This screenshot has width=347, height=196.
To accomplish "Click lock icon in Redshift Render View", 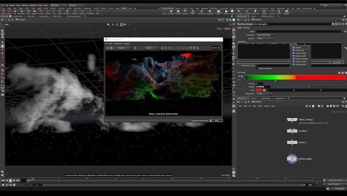I will tap(162, 48).
